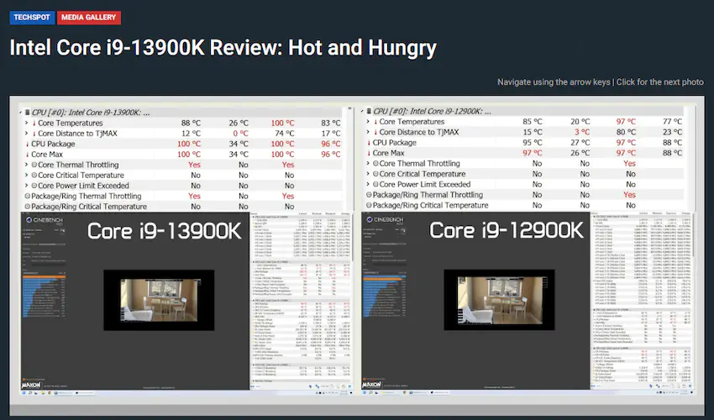
Task: Click the CPU Package thermometer icon in 12900K panel
Action: pyautogui.click(x=369, y=143)
